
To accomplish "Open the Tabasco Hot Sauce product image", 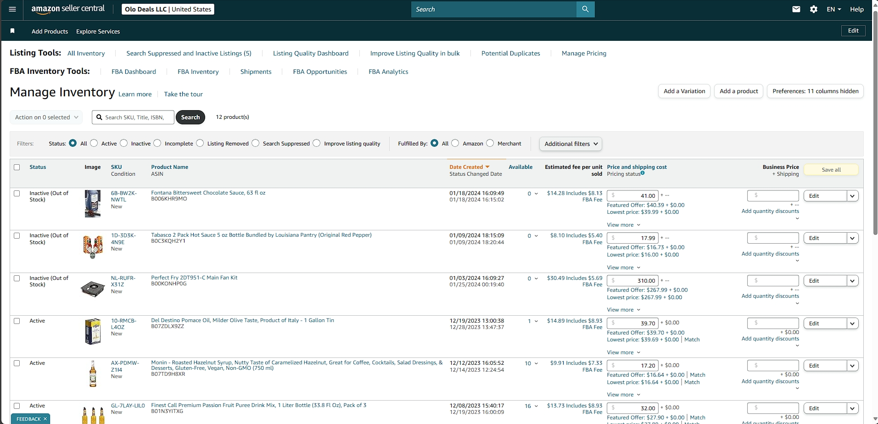I will (x=93, y=246).
